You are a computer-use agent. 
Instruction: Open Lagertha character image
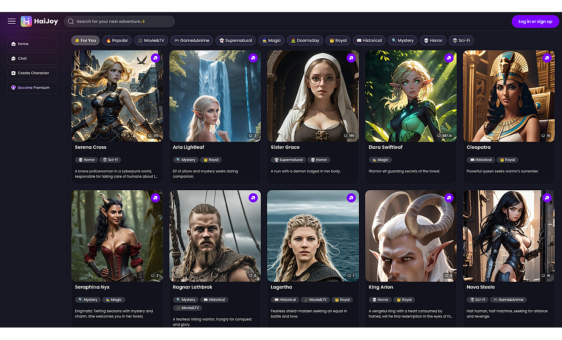pyautogui.click(x=313, y=236)
